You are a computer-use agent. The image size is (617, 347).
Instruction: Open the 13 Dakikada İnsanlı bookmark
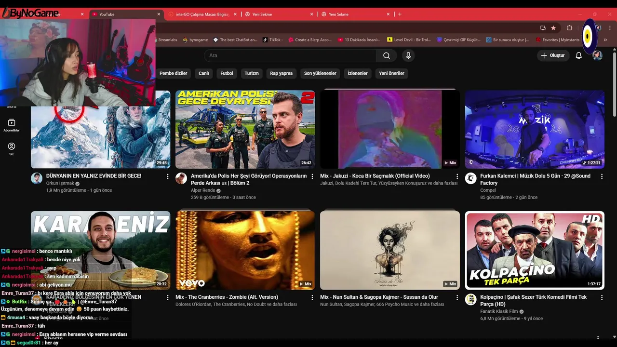tap(360, 40)
